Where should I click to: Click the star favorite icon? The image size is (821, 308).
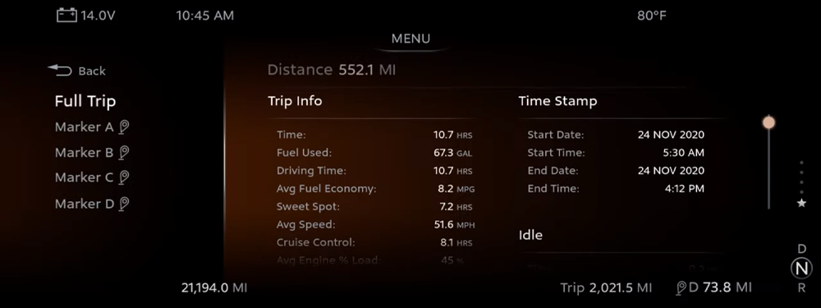click(801, 203)
